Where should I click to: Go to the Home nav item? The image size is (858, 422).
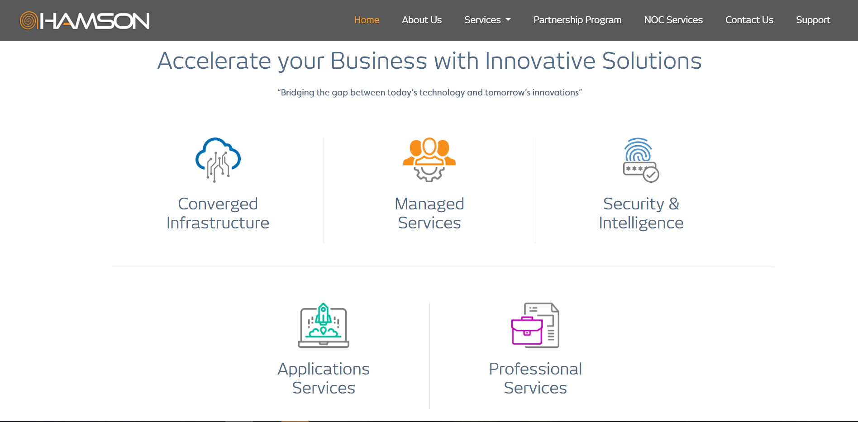click(367, 20)
